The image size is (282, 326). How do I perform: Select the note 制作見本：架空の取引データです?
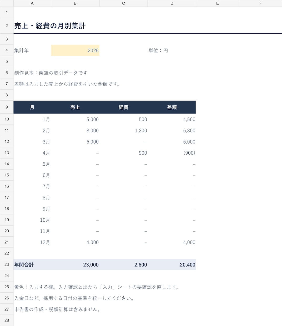(x=51, y=73)
